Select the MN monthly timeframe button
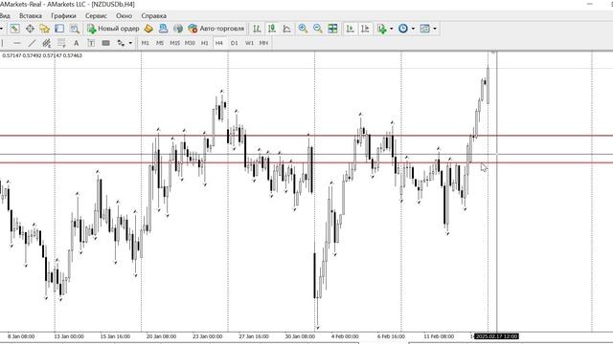The height and width of the screenshot is (344, 613). coord(264,43)
